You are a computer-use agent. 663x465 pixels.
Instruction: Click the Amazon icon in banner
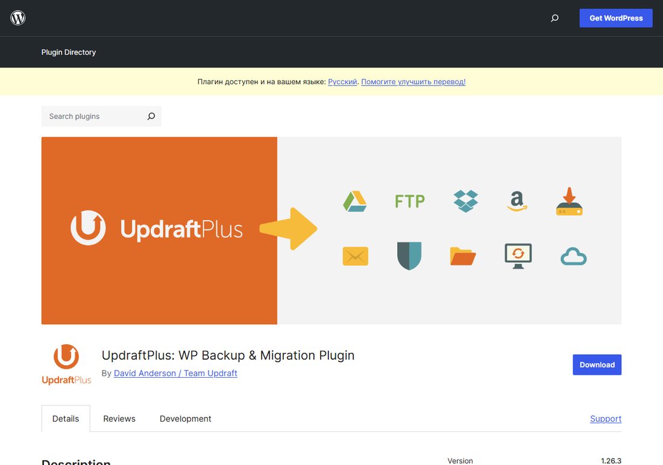pyautogui.click(x=517, y=201)
